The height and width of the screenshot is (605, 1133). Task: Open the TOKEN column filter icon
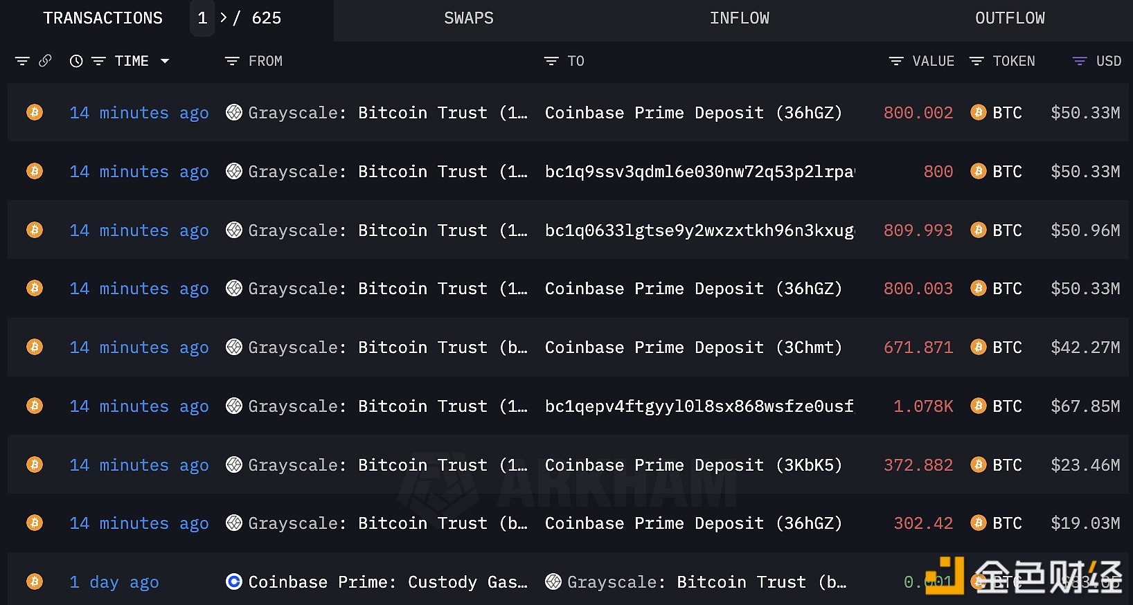point(976,61)
